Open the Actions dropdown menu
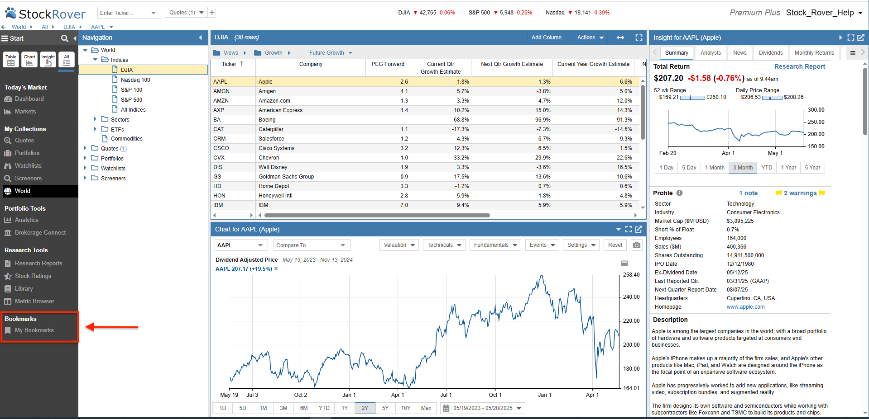The height and width of the screenshot is (419, 869). pyautogui.click(x=590, y=38)
